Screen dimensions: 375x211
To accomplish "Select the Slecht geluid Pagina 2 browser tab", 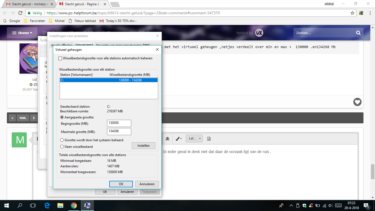I will (x=82, y=4).
